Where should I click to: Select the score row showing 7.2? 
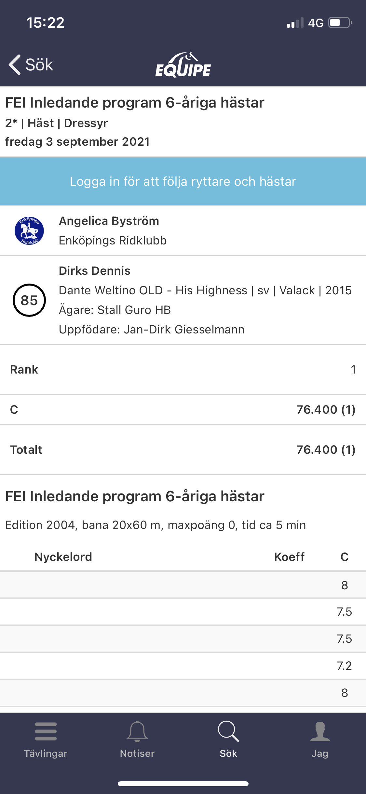tap(183, 666)
